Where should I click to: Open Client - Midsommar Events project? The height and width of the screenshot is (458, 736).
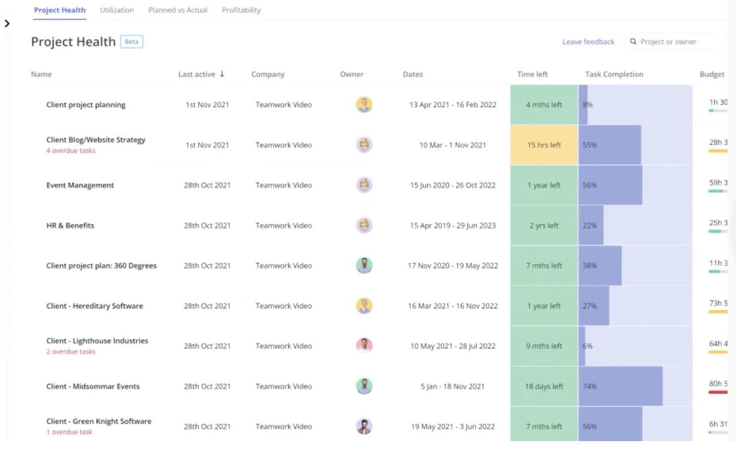point(93,386)
